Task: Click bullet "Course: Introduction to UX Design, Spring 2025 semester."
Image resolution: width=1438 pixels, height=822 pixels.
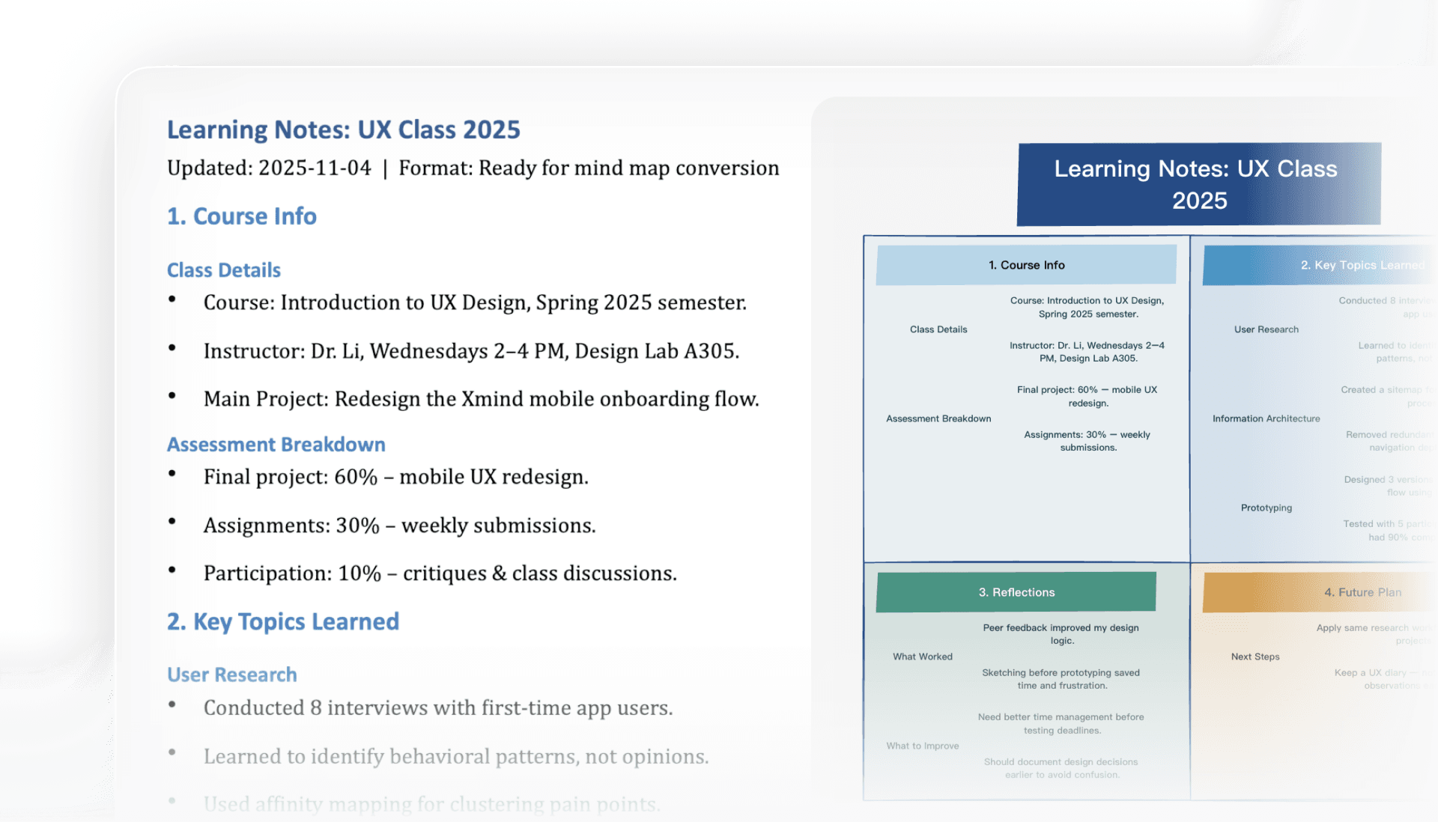Action: pyautogui.click(x=475, y=302)
